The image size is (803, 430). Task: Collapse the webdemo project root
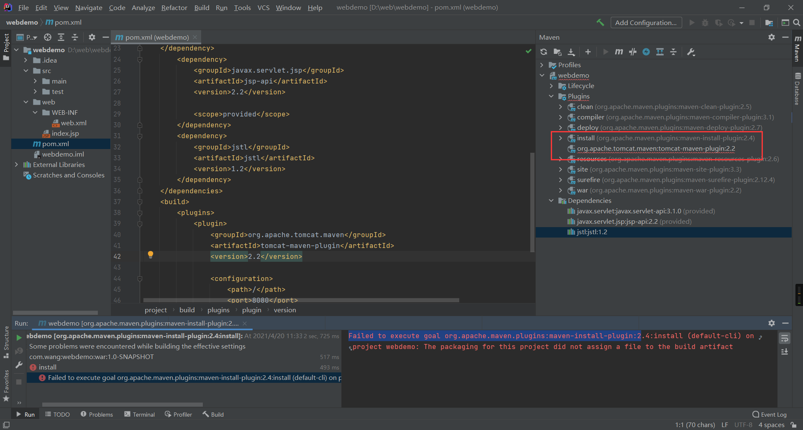tap(17, 50)
